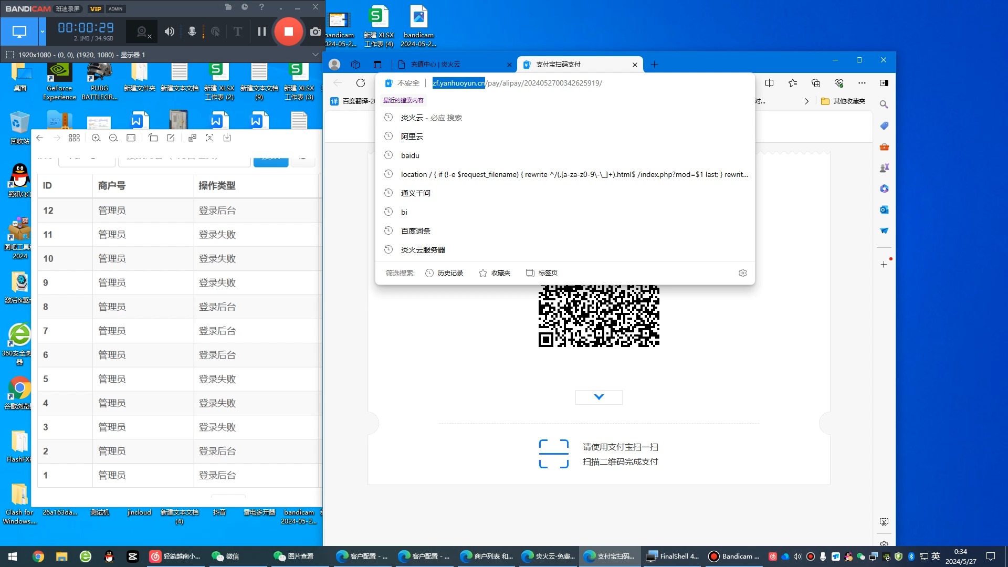Viewport: 1008px width, 567px height.
Task: Expand the blue down chevron below QR code
Action: click(598, 397)
